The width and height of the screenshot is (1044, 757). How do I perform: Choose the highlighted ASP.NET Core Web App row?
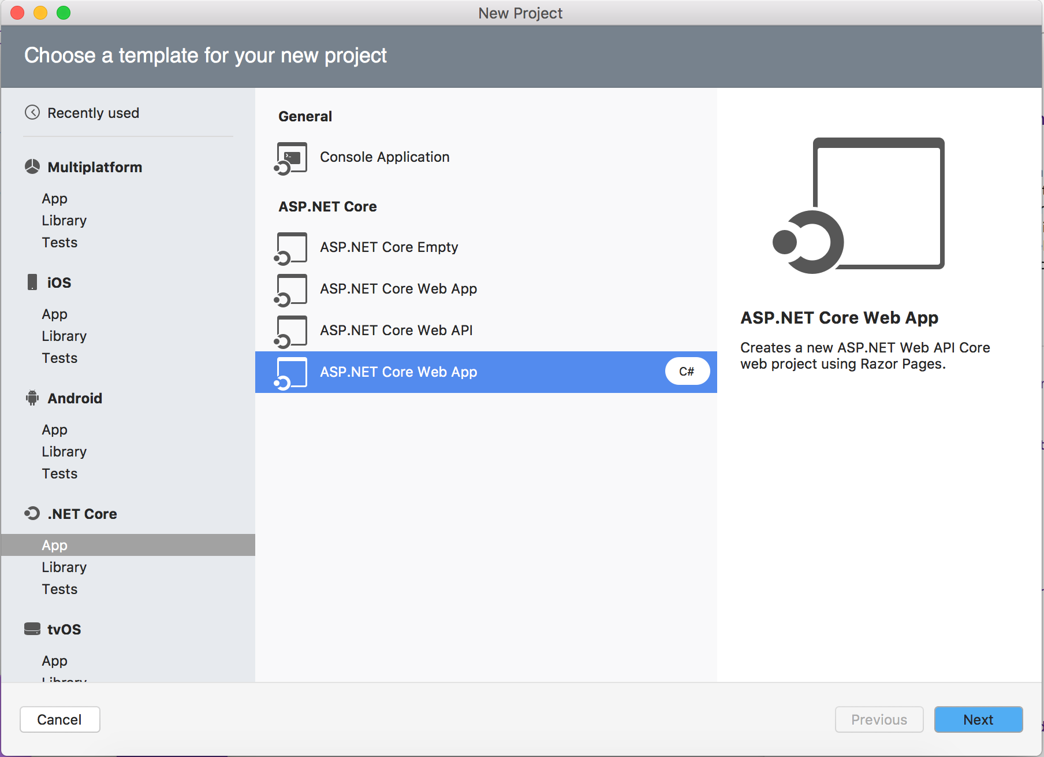486,372
